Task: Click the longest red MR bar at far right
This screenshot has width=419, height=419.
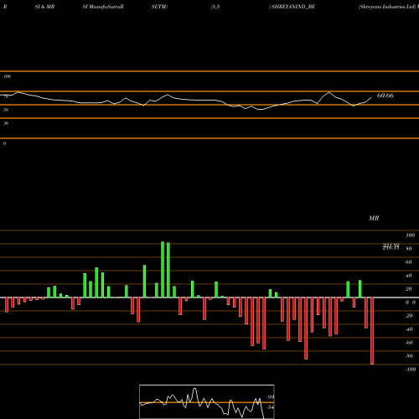Action: tap(372, 331)
